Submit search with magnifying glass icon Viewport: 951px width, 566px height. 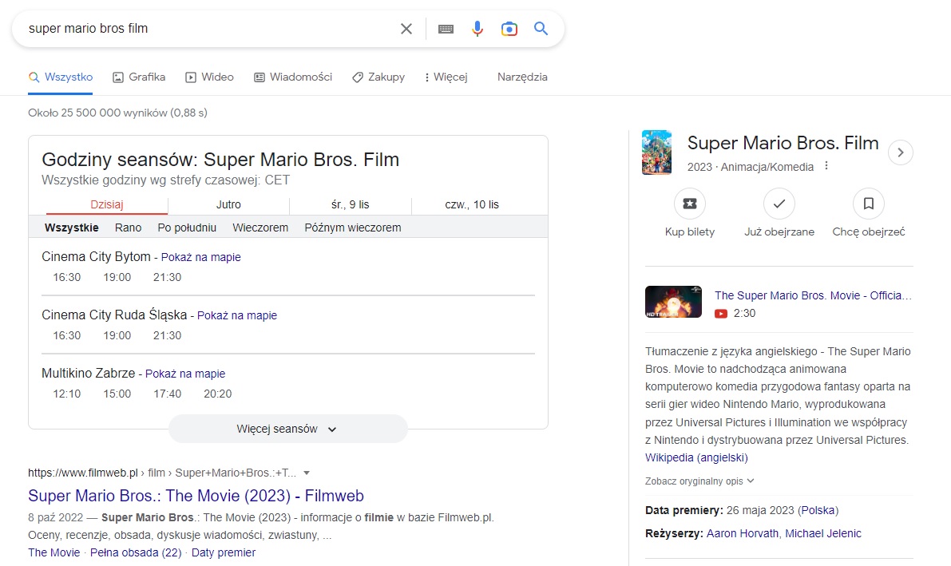click(541, 29)
